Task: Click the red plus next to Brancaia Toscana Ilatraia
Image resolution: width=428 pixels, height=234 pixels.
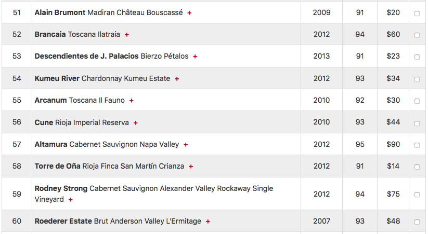Action: [x=127, y=35]
